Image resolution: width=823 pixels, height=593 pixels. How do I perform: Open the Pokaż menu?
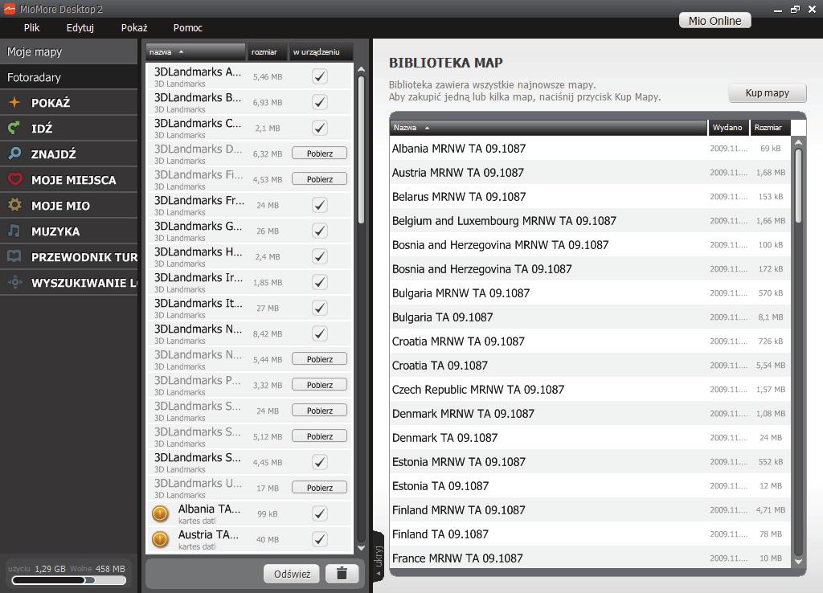134,28
